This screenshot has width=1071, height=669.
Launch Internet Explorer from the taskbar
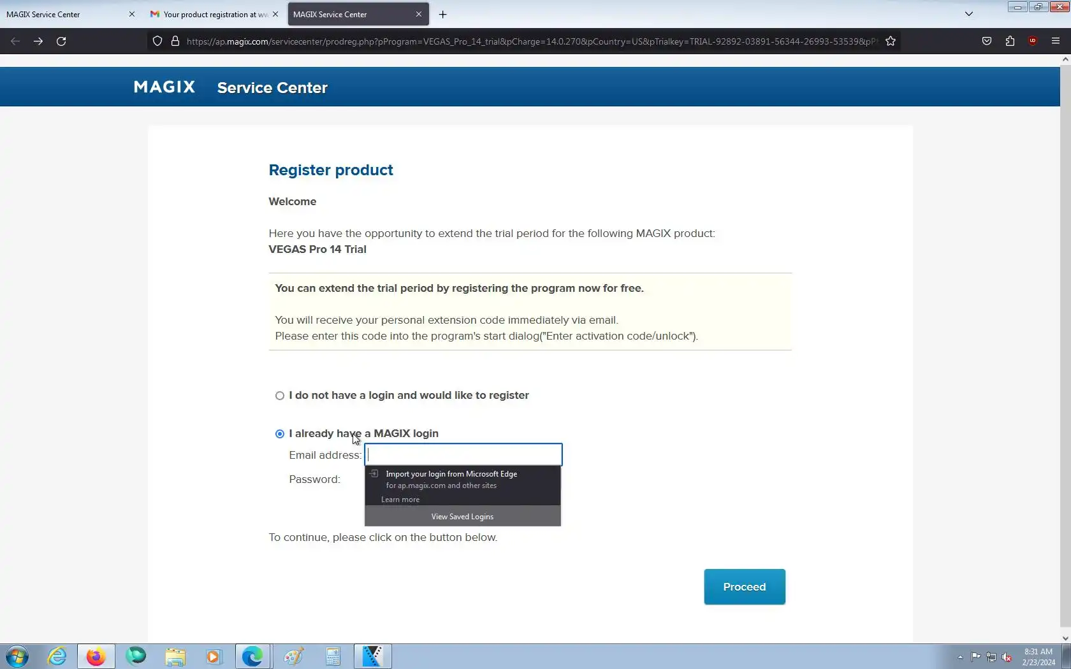57,656
